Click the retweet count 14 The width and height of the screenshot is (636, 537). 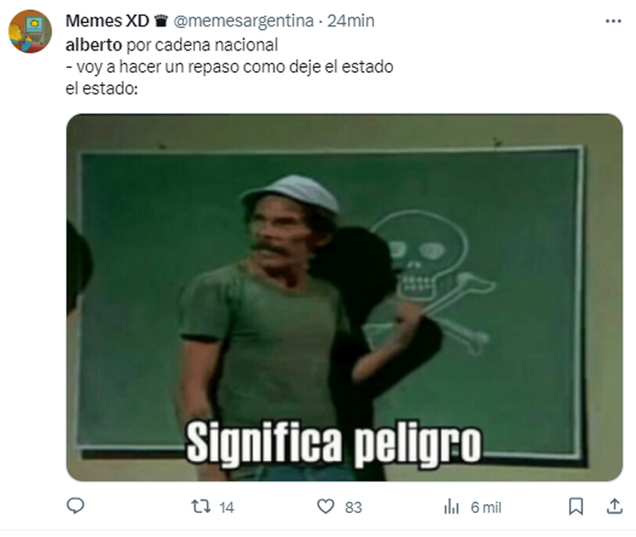coord(227,507)
